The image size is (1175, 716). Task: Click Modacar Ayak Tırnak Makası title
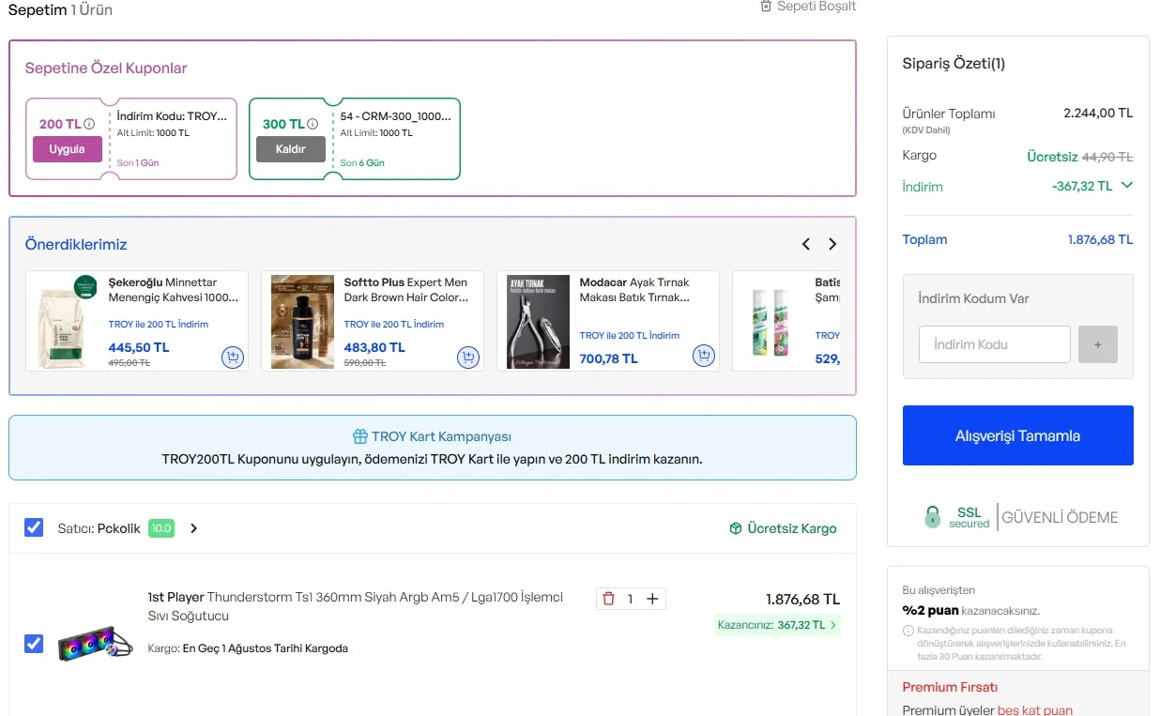635,290
